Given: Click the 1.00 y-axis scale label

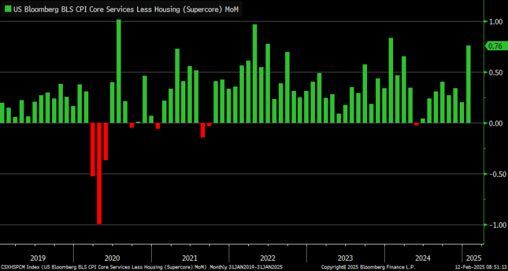Looking at the screenshot, I should [495, 22].
